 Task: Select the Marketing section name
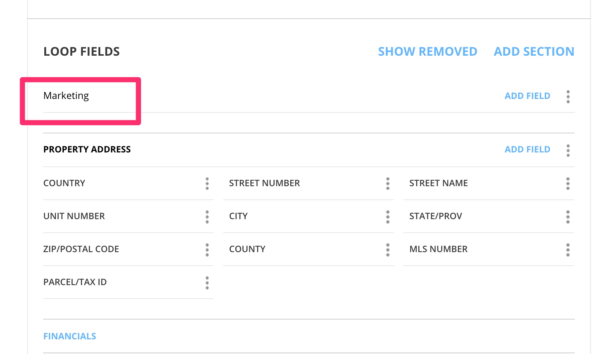click(x=66, y=96)
